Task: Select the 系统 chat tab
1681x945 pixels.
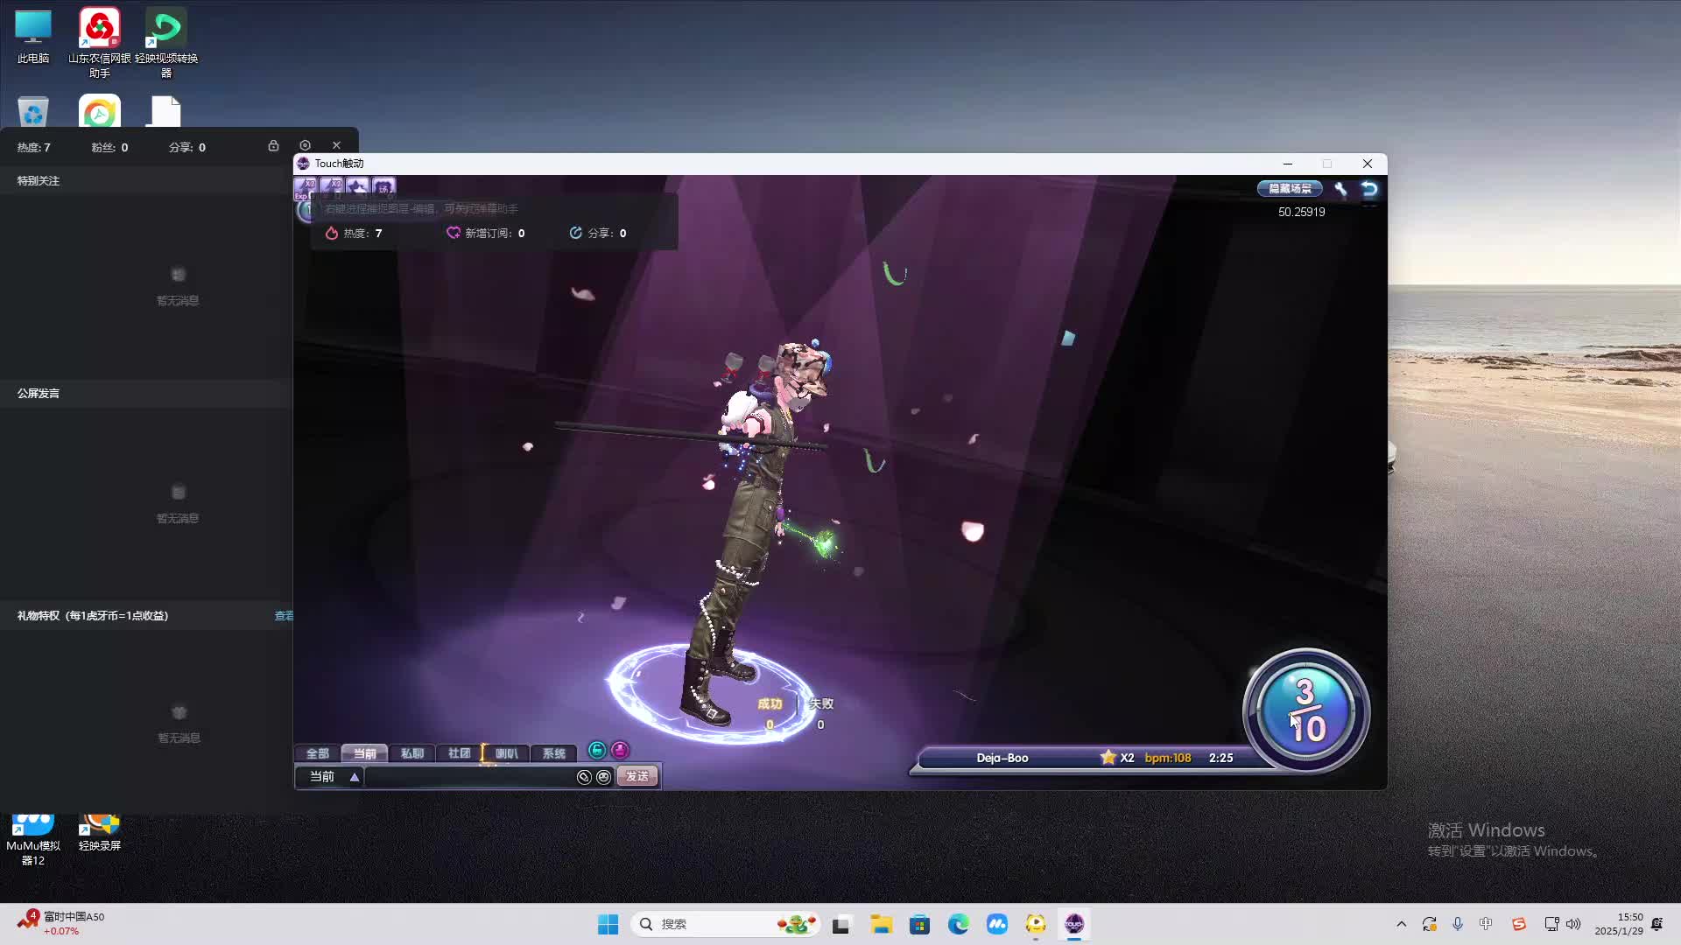Action: [x=553, y=753]
